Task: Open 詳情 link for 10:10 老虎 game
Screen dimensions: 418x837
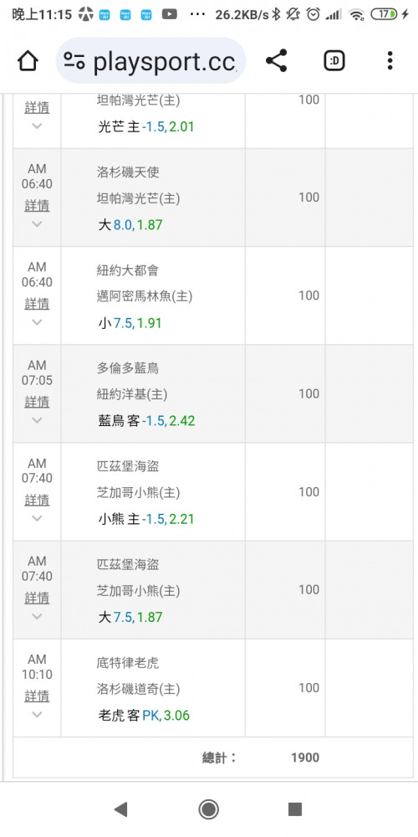Action: (38, 696)
